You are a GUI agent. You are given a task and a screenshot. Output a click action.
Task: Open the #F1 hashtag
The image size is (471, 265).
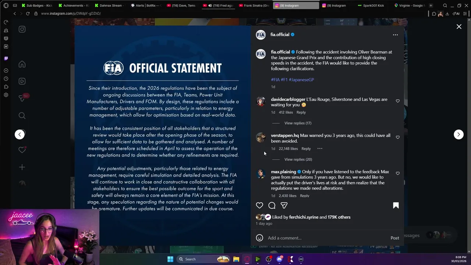point(284,79)
